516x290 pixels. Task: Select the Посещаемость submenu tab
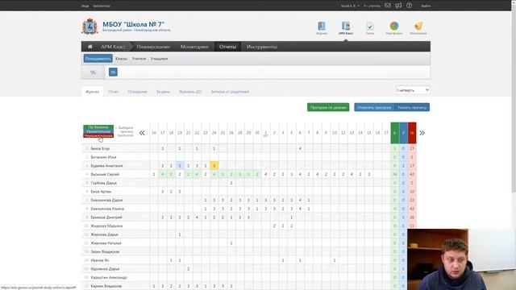(98, 59)
